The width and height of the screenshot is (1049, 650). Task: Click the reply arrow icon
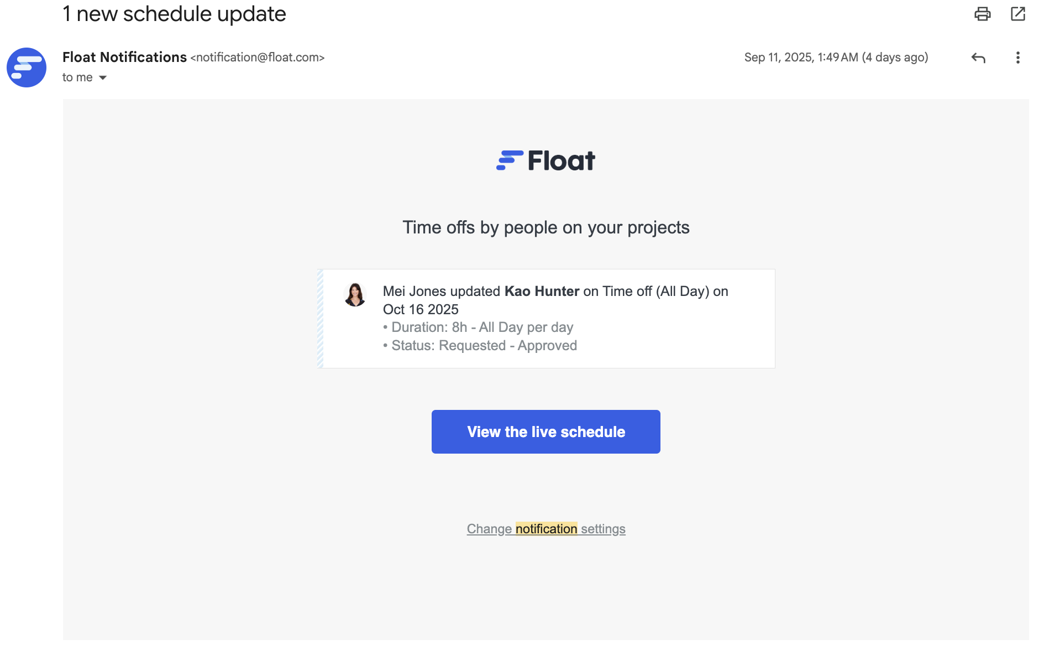pos(978,58)
